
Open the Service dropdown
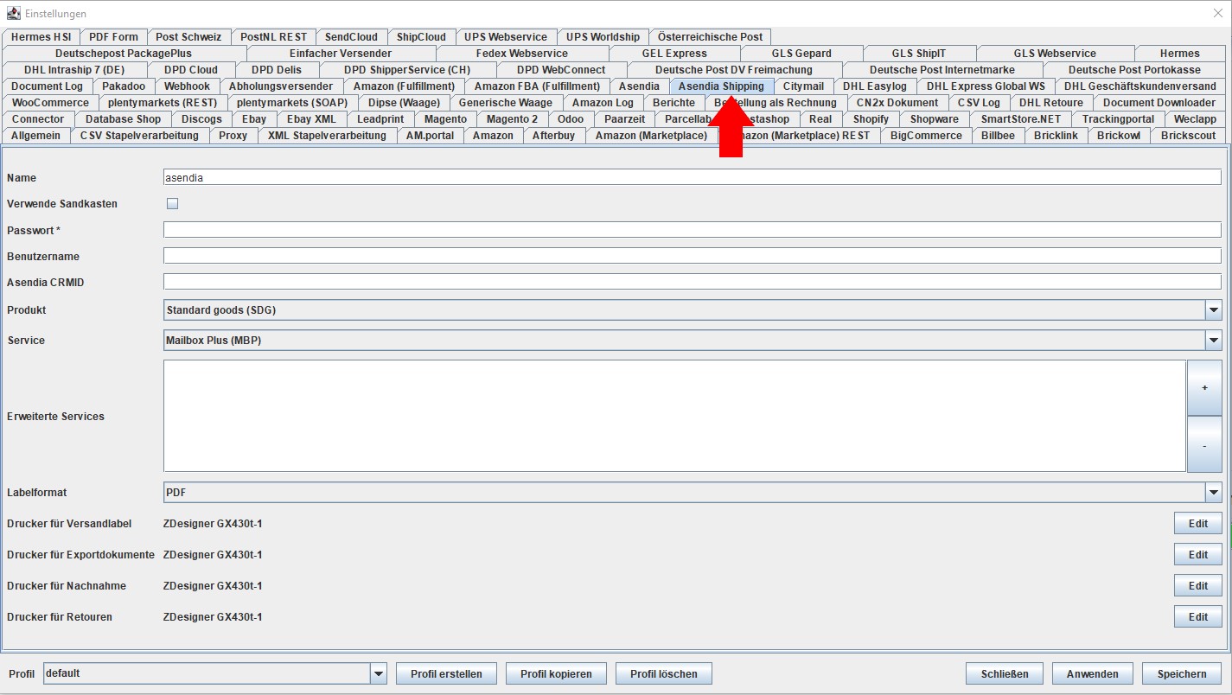click(1214, 341)
